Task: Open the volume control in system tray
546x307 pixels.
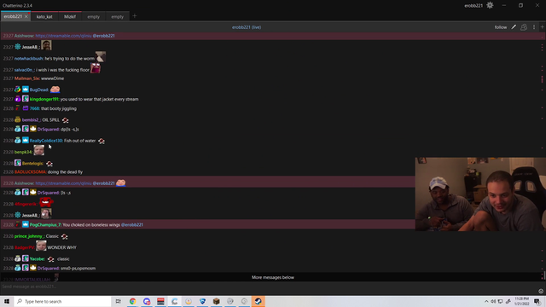Action: 493,301
